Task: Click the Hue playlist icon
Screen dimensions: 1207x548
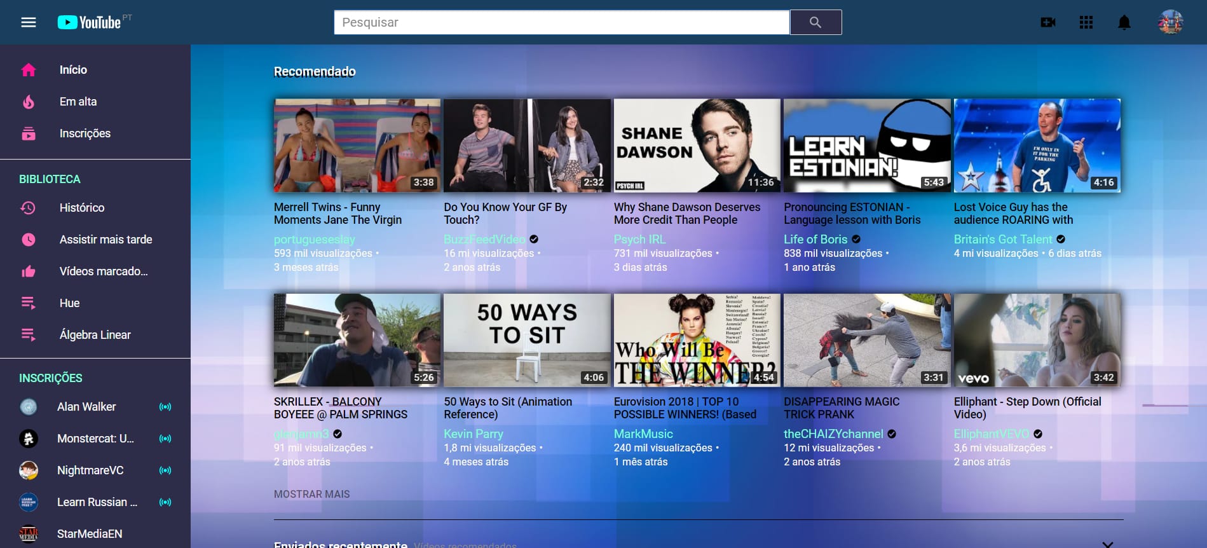Action: point(29,303)
